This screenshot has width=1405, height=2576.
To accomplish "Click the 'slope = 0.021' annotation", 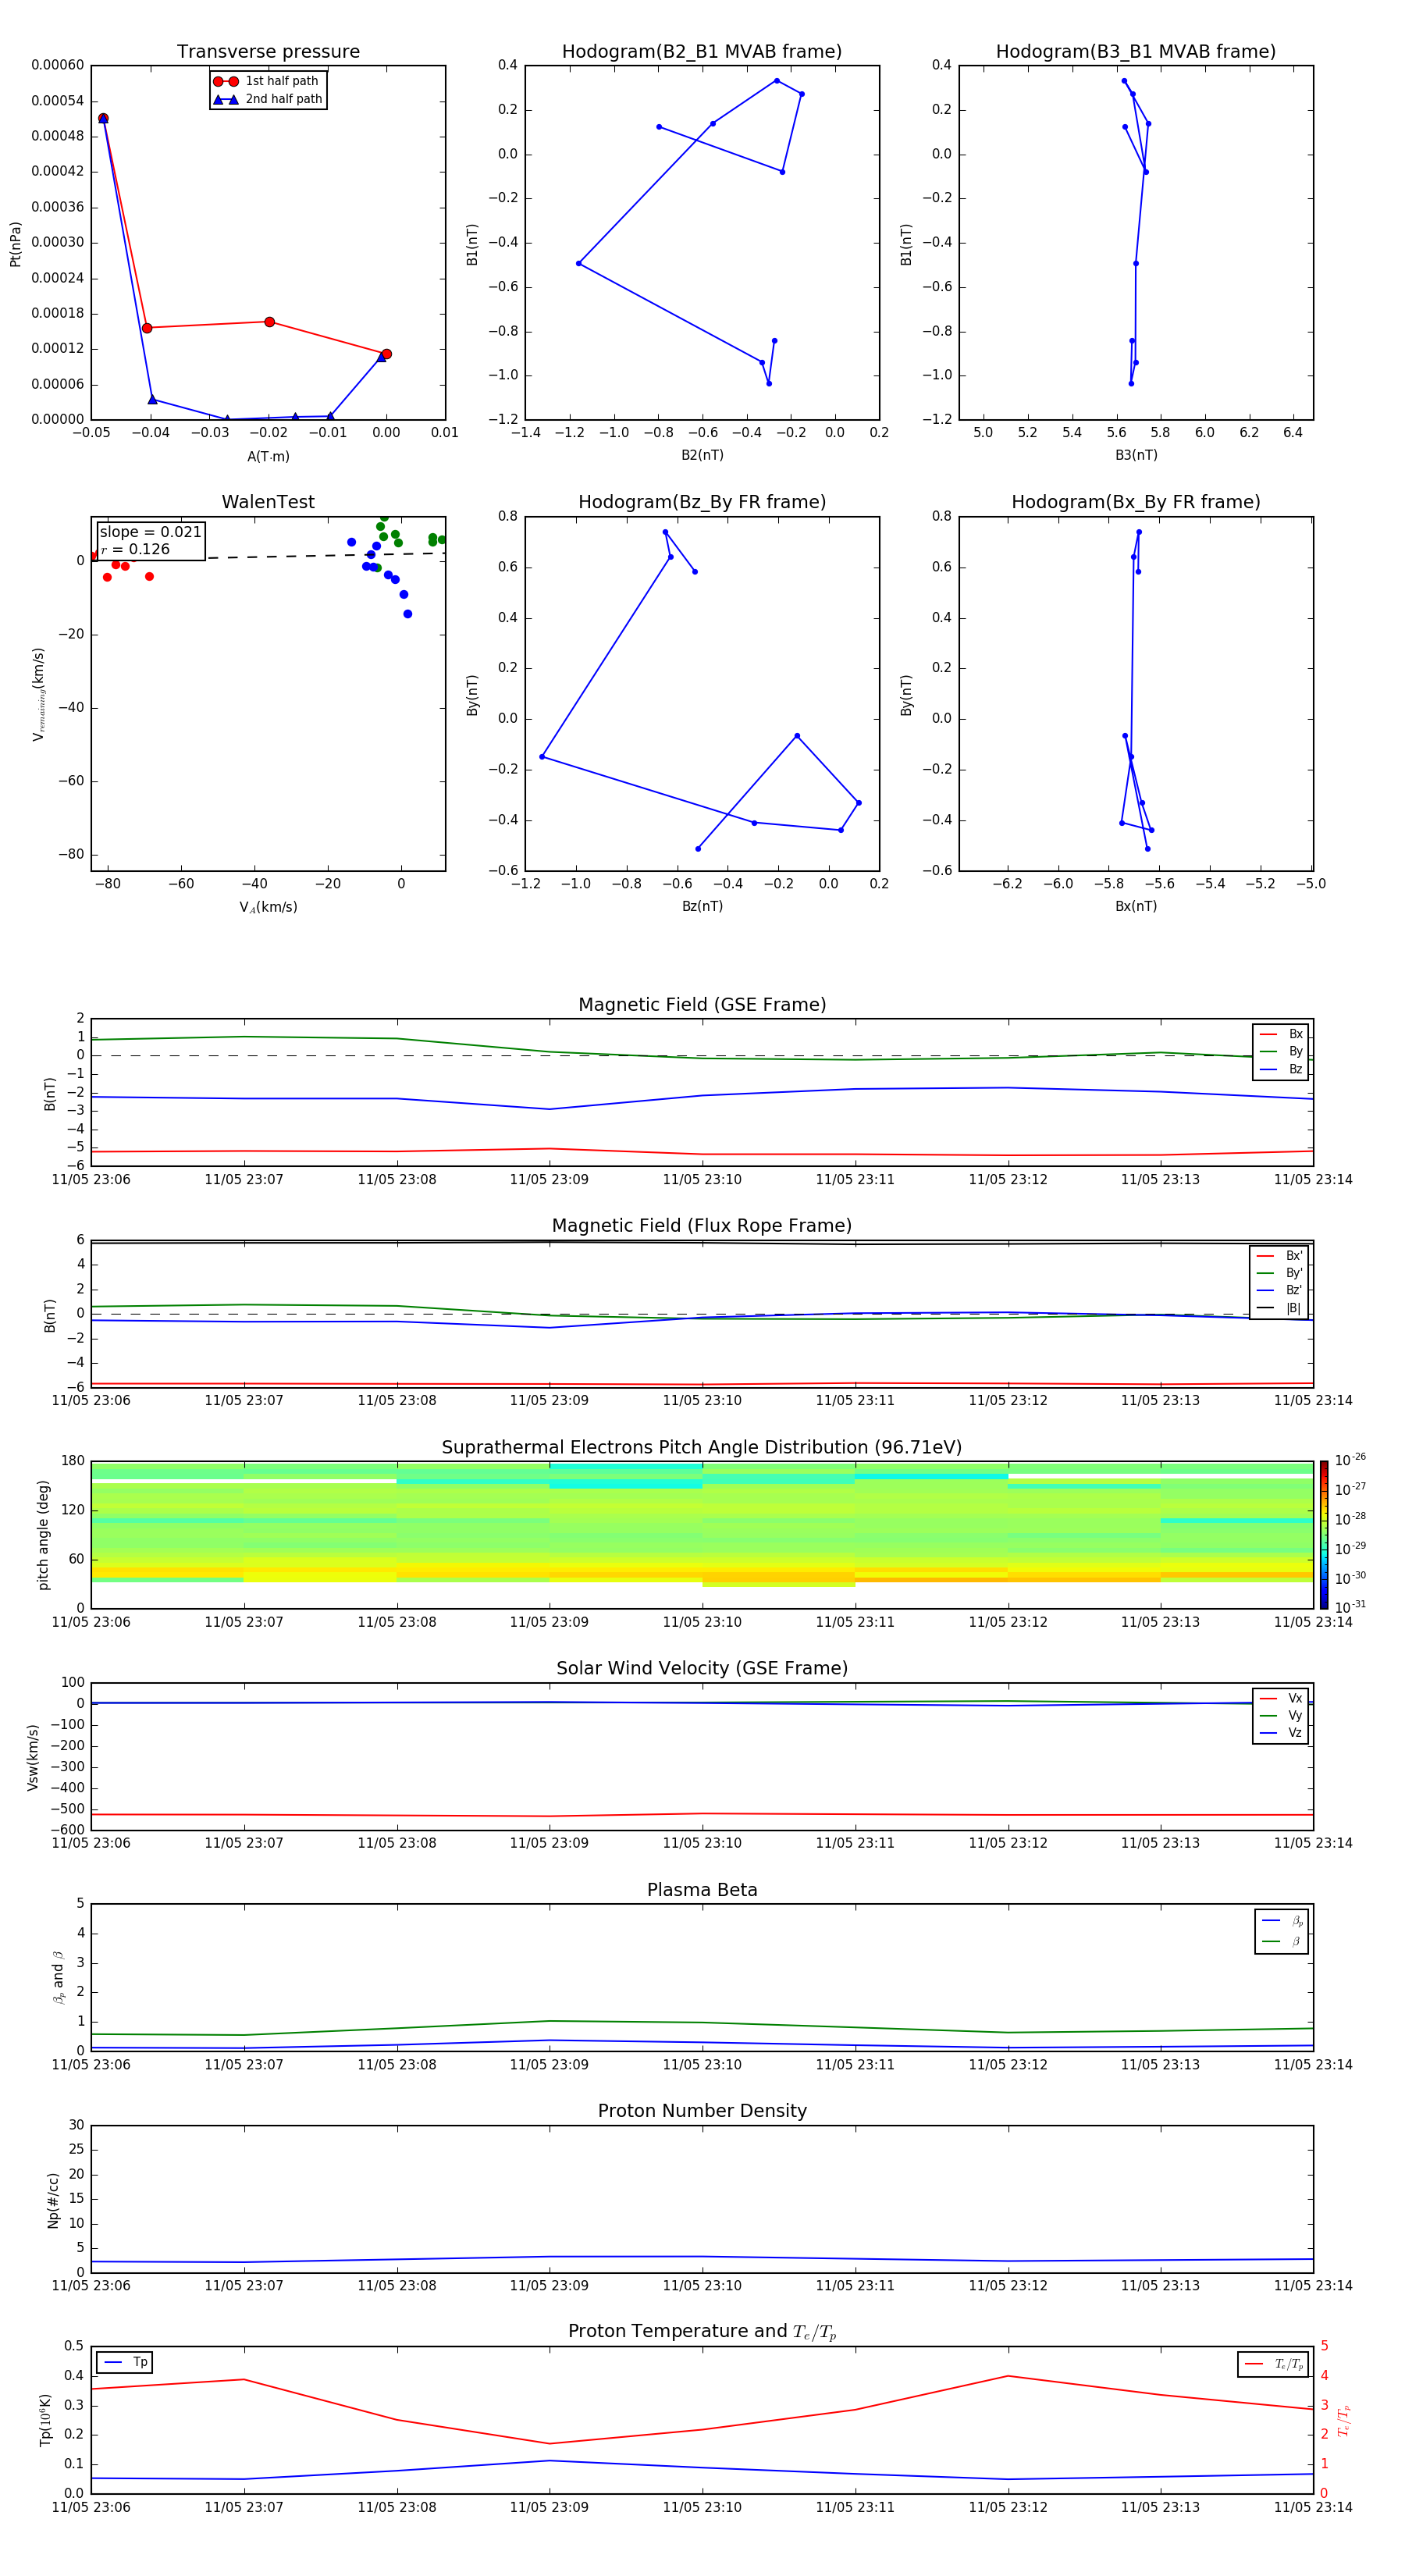I will [x=150, y=532].
